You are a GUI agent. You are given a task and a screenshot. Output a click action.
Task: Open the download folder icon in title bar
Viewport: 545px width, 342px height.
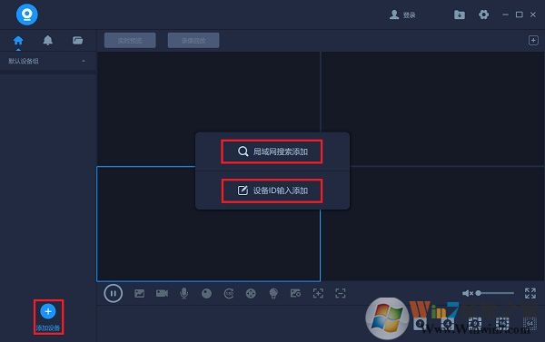coord(459,15)
